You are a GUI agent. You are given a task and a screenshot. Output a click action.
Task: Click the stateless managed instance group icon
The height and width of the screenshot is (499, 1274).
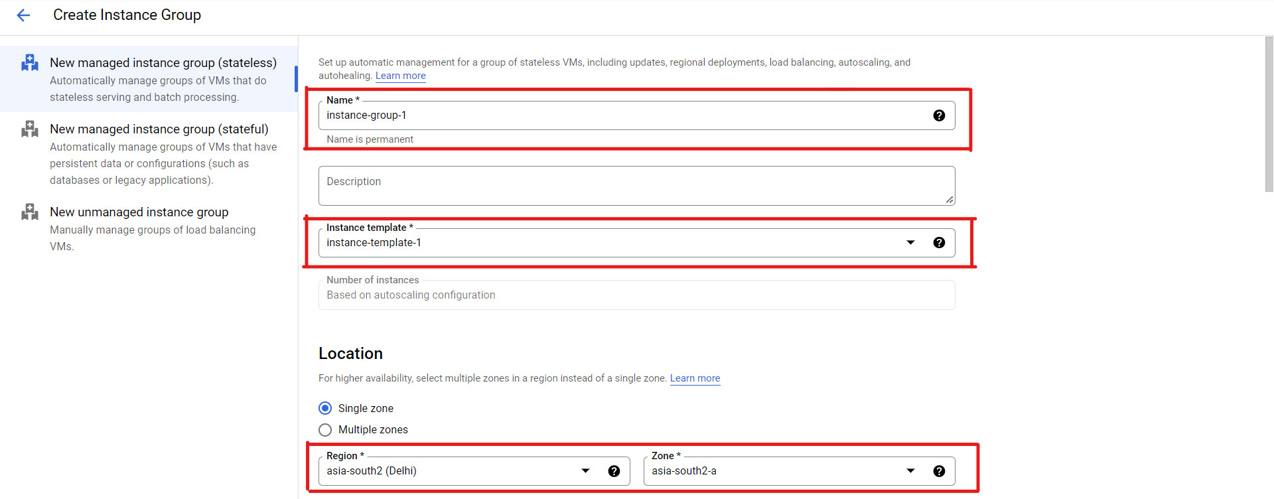(30, 62)
